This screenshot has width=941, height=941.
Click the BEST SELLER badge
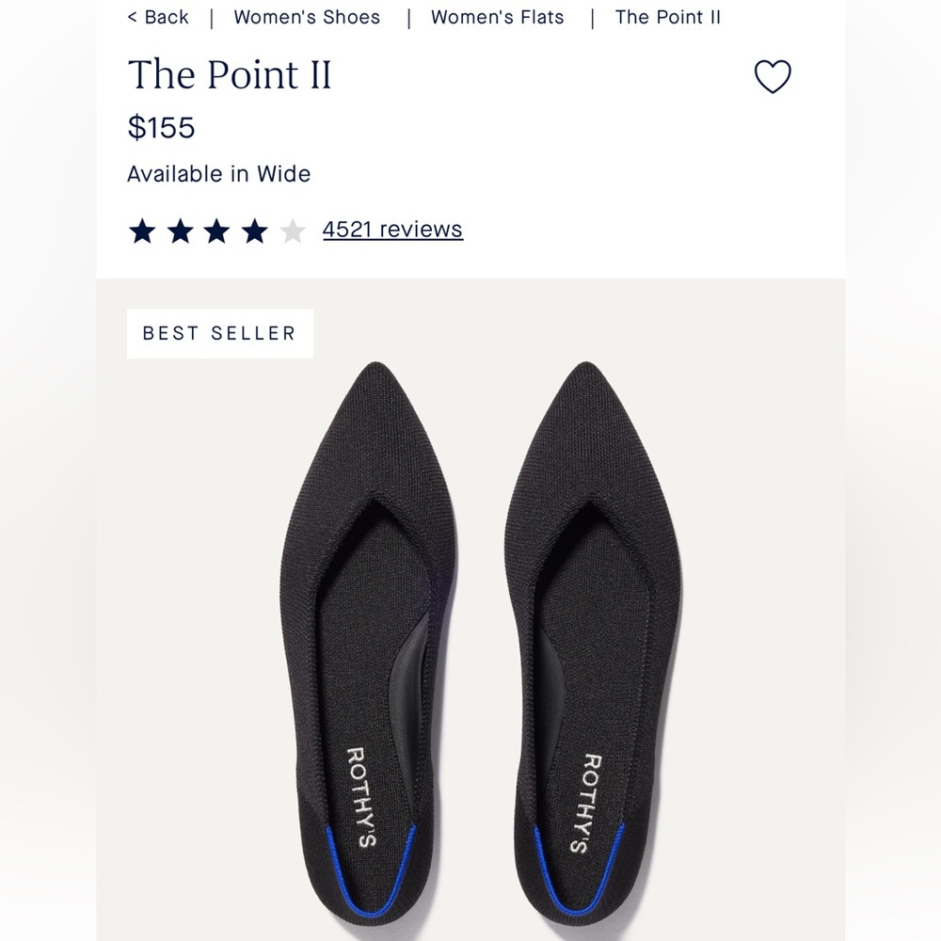(219, 333)
